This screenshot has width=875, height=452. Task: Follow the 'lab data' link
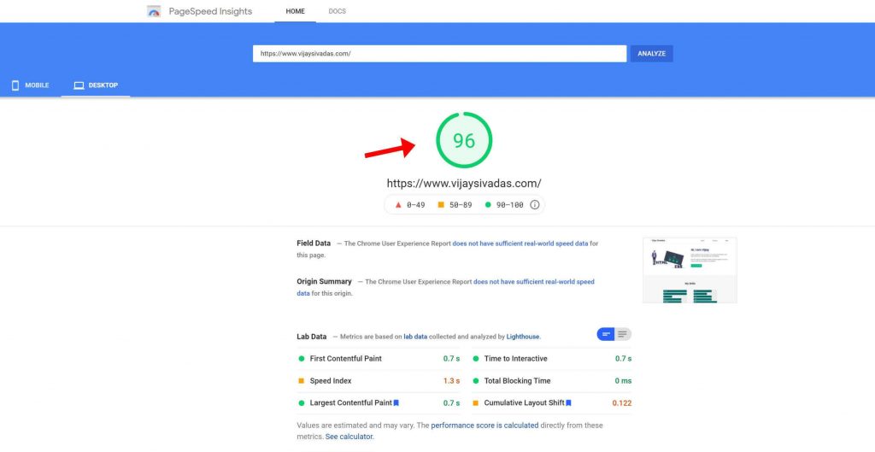[415, 337]
